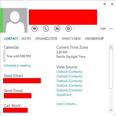The image size is (116, 116).
Task: Switch to WHAT'S NEW tab
Action: point(71,39)
